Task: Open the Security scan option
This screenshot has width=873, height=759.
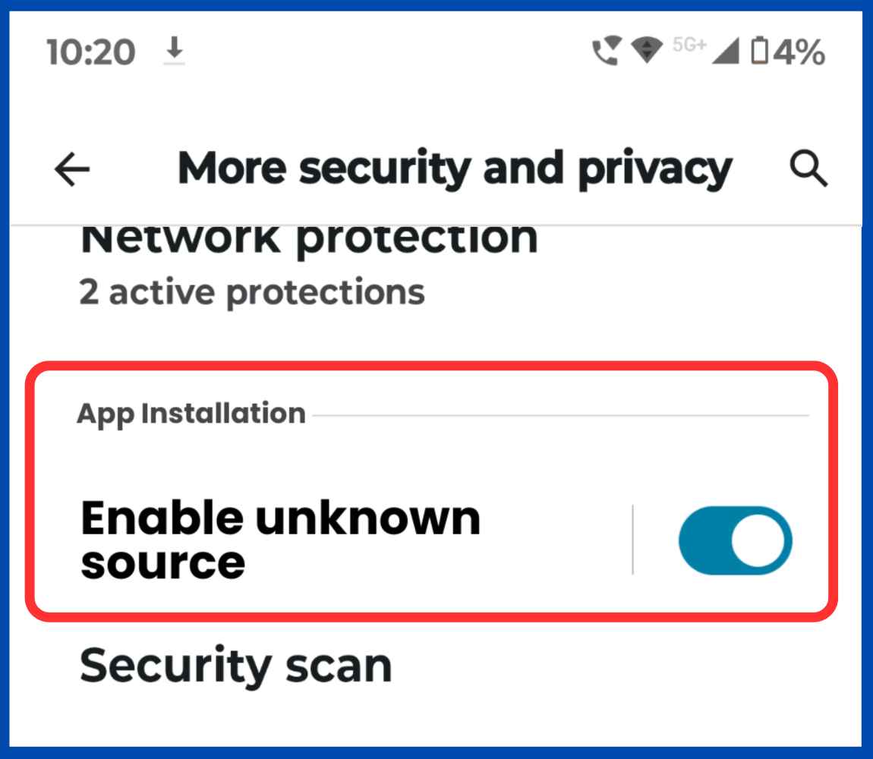Action: (x=235, y=666)
